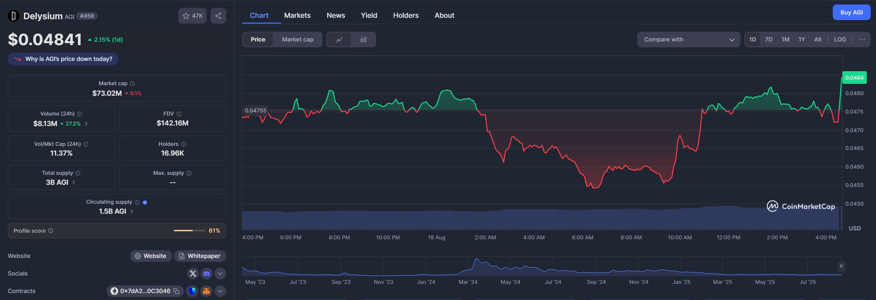Add Delysium to watchlist via star button
876x300 pixels.
[192, 16]
